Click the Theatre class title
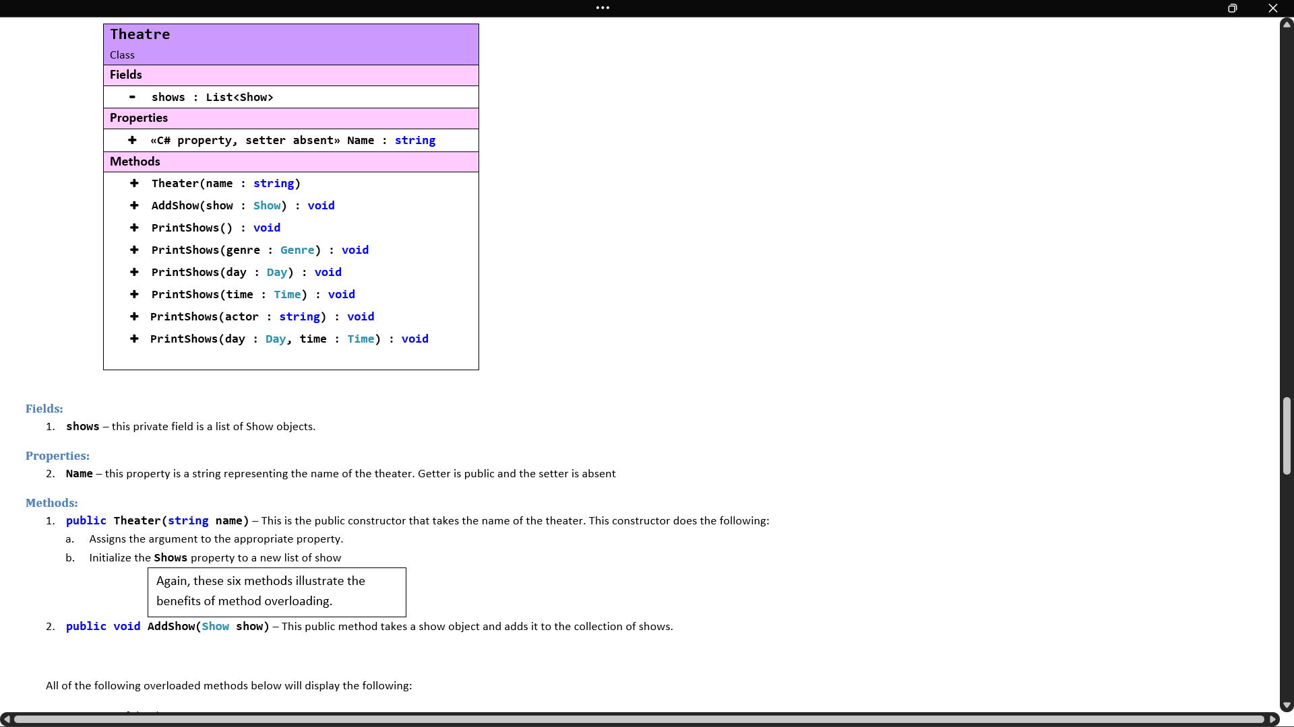Image resolution: width=1294 pixels, height=727 pixels. 140,34
